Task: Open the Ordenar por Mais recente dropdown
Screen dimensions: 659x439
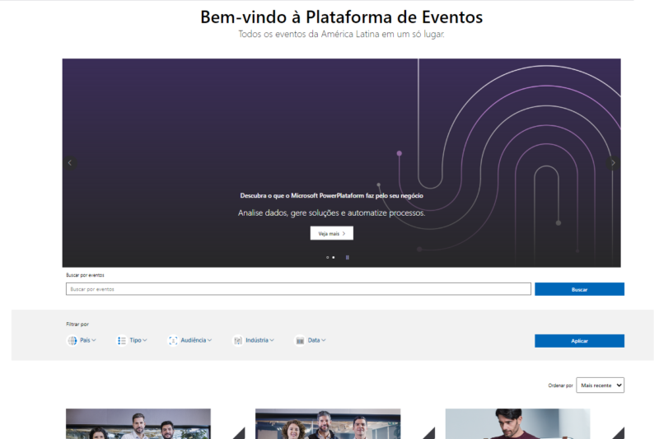Action: pos(600,385)
